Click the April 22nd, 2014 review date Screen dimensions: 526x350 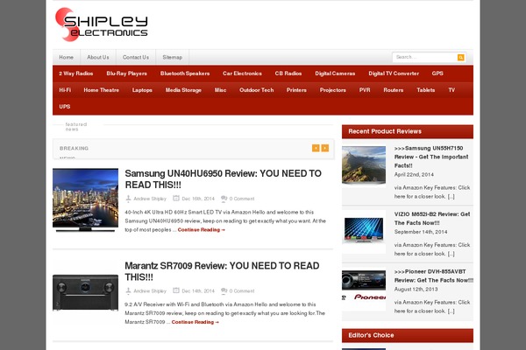coord(414,174)
